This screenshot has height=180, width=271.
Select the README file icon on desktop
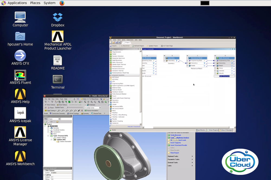pos(58,60)
